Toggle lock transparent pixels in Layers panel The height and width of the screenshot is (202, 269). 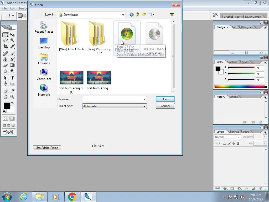[224, 143]
